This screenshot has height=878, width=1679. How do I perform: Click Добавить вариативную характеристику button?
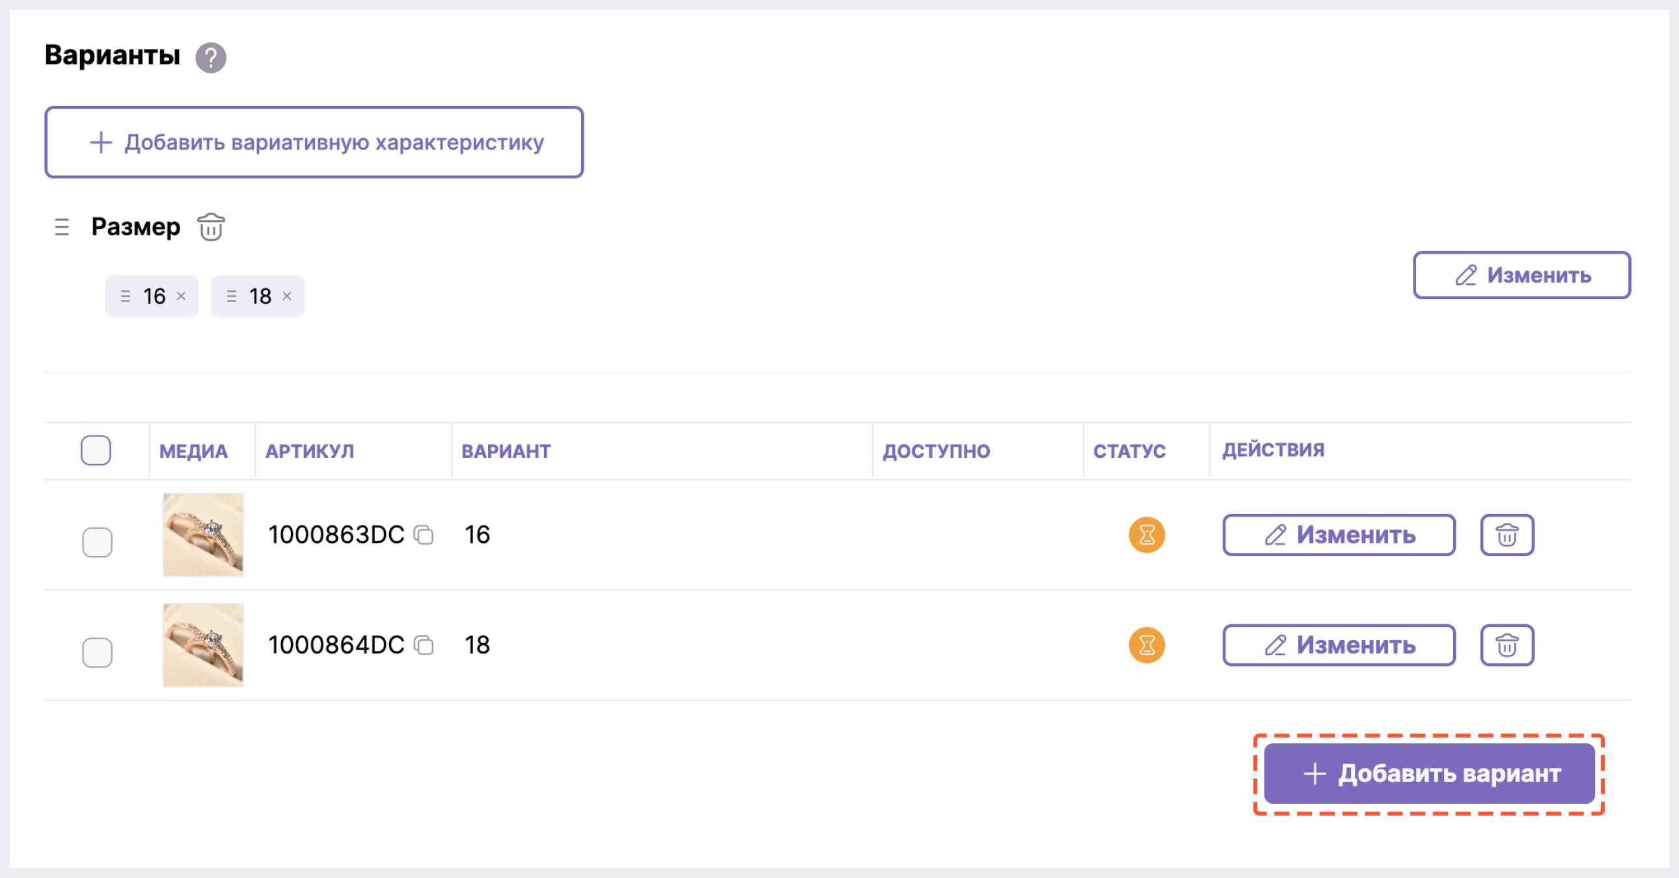[x=314, y=142]
